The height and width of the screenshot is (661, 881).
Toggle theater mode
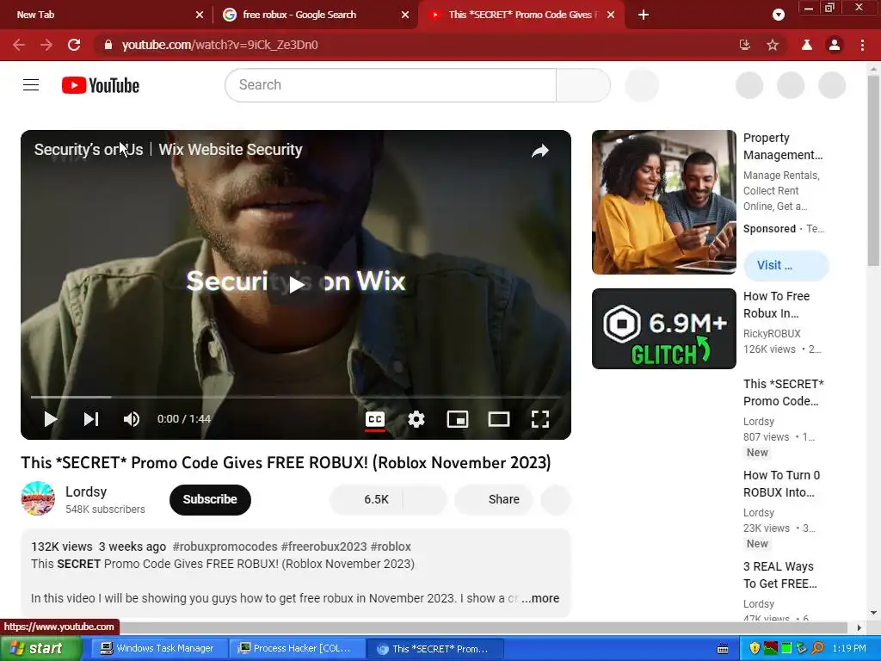pyautogui.click(x=499, y=419)
